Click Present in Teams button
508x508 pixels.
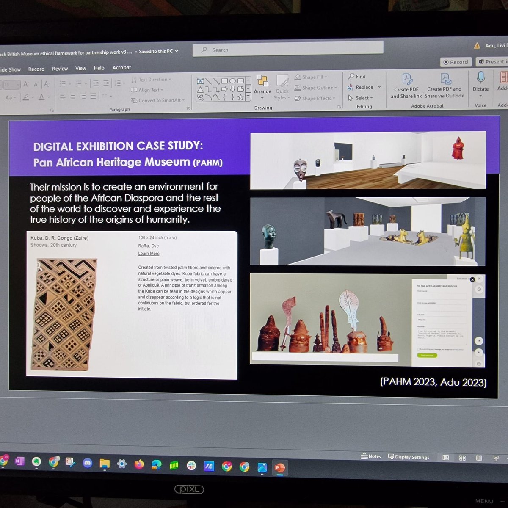pyautogui.click(x=491, y=61)
